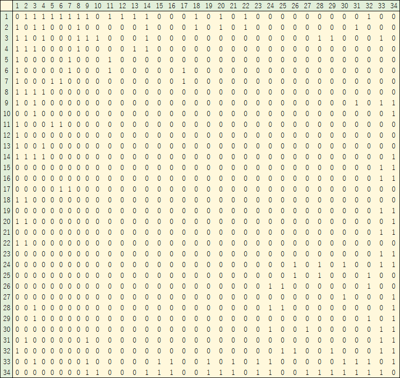Select column header 32
The height and width of the screenshot is (378, 400).
[x=369, y=6]
